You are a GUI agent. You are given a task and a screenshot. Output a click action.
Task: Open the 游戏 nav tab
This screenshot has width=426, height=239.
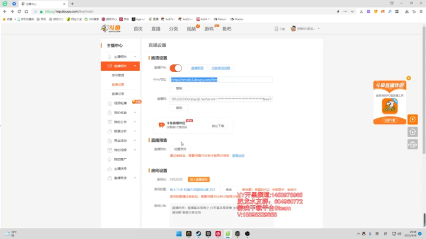click(209, 29)
